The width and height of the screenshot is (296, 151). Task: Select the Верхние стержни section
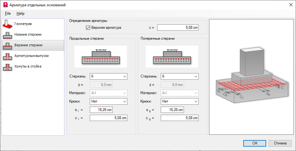[x=33, y=45]
